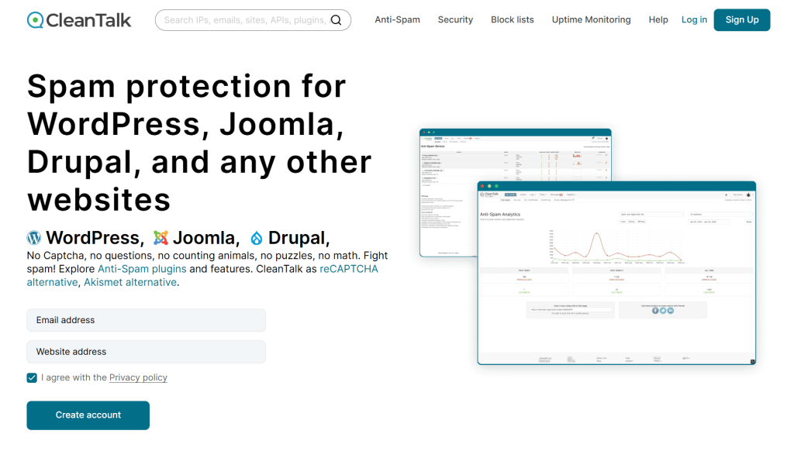794x458 pixels.
Task: Click the Log in link
Action: point(694,20)
